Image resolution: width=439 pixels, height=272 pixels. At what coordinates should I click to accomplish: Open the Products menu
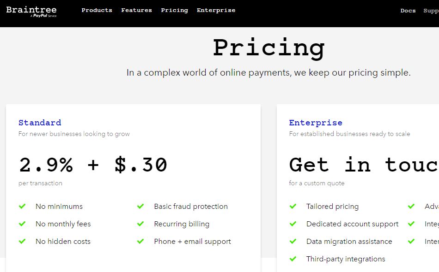(97, 10)
